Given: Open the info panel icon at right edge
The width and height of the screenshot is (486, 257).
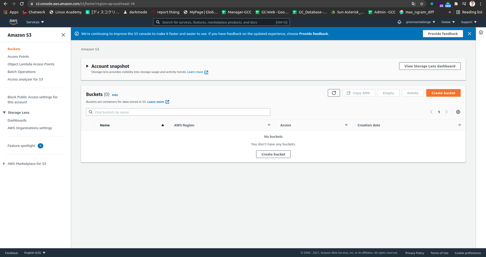Looking at the screenshot, I should click(481, 32).
